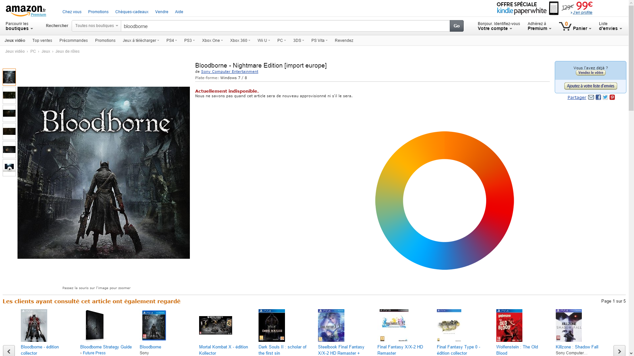Open Promotions in games subnav
This screenshot has width=634, height=356.
coord(105,41)
